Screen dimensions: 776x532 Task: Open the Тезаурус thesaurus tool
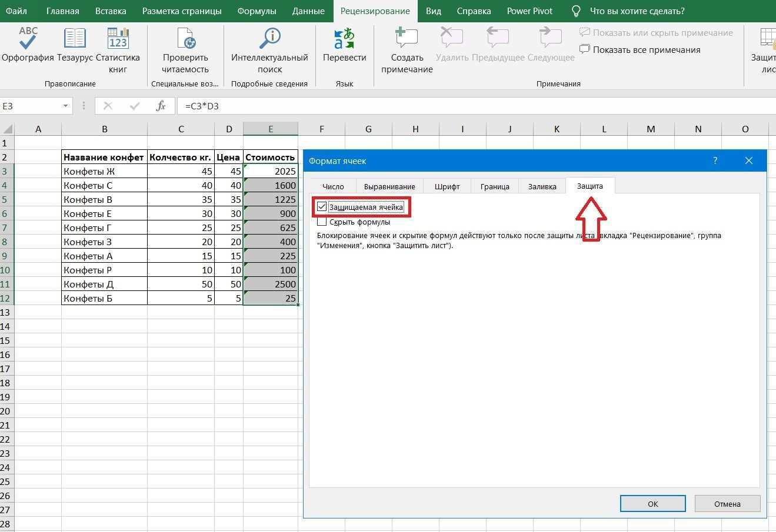tap(75, 39)
